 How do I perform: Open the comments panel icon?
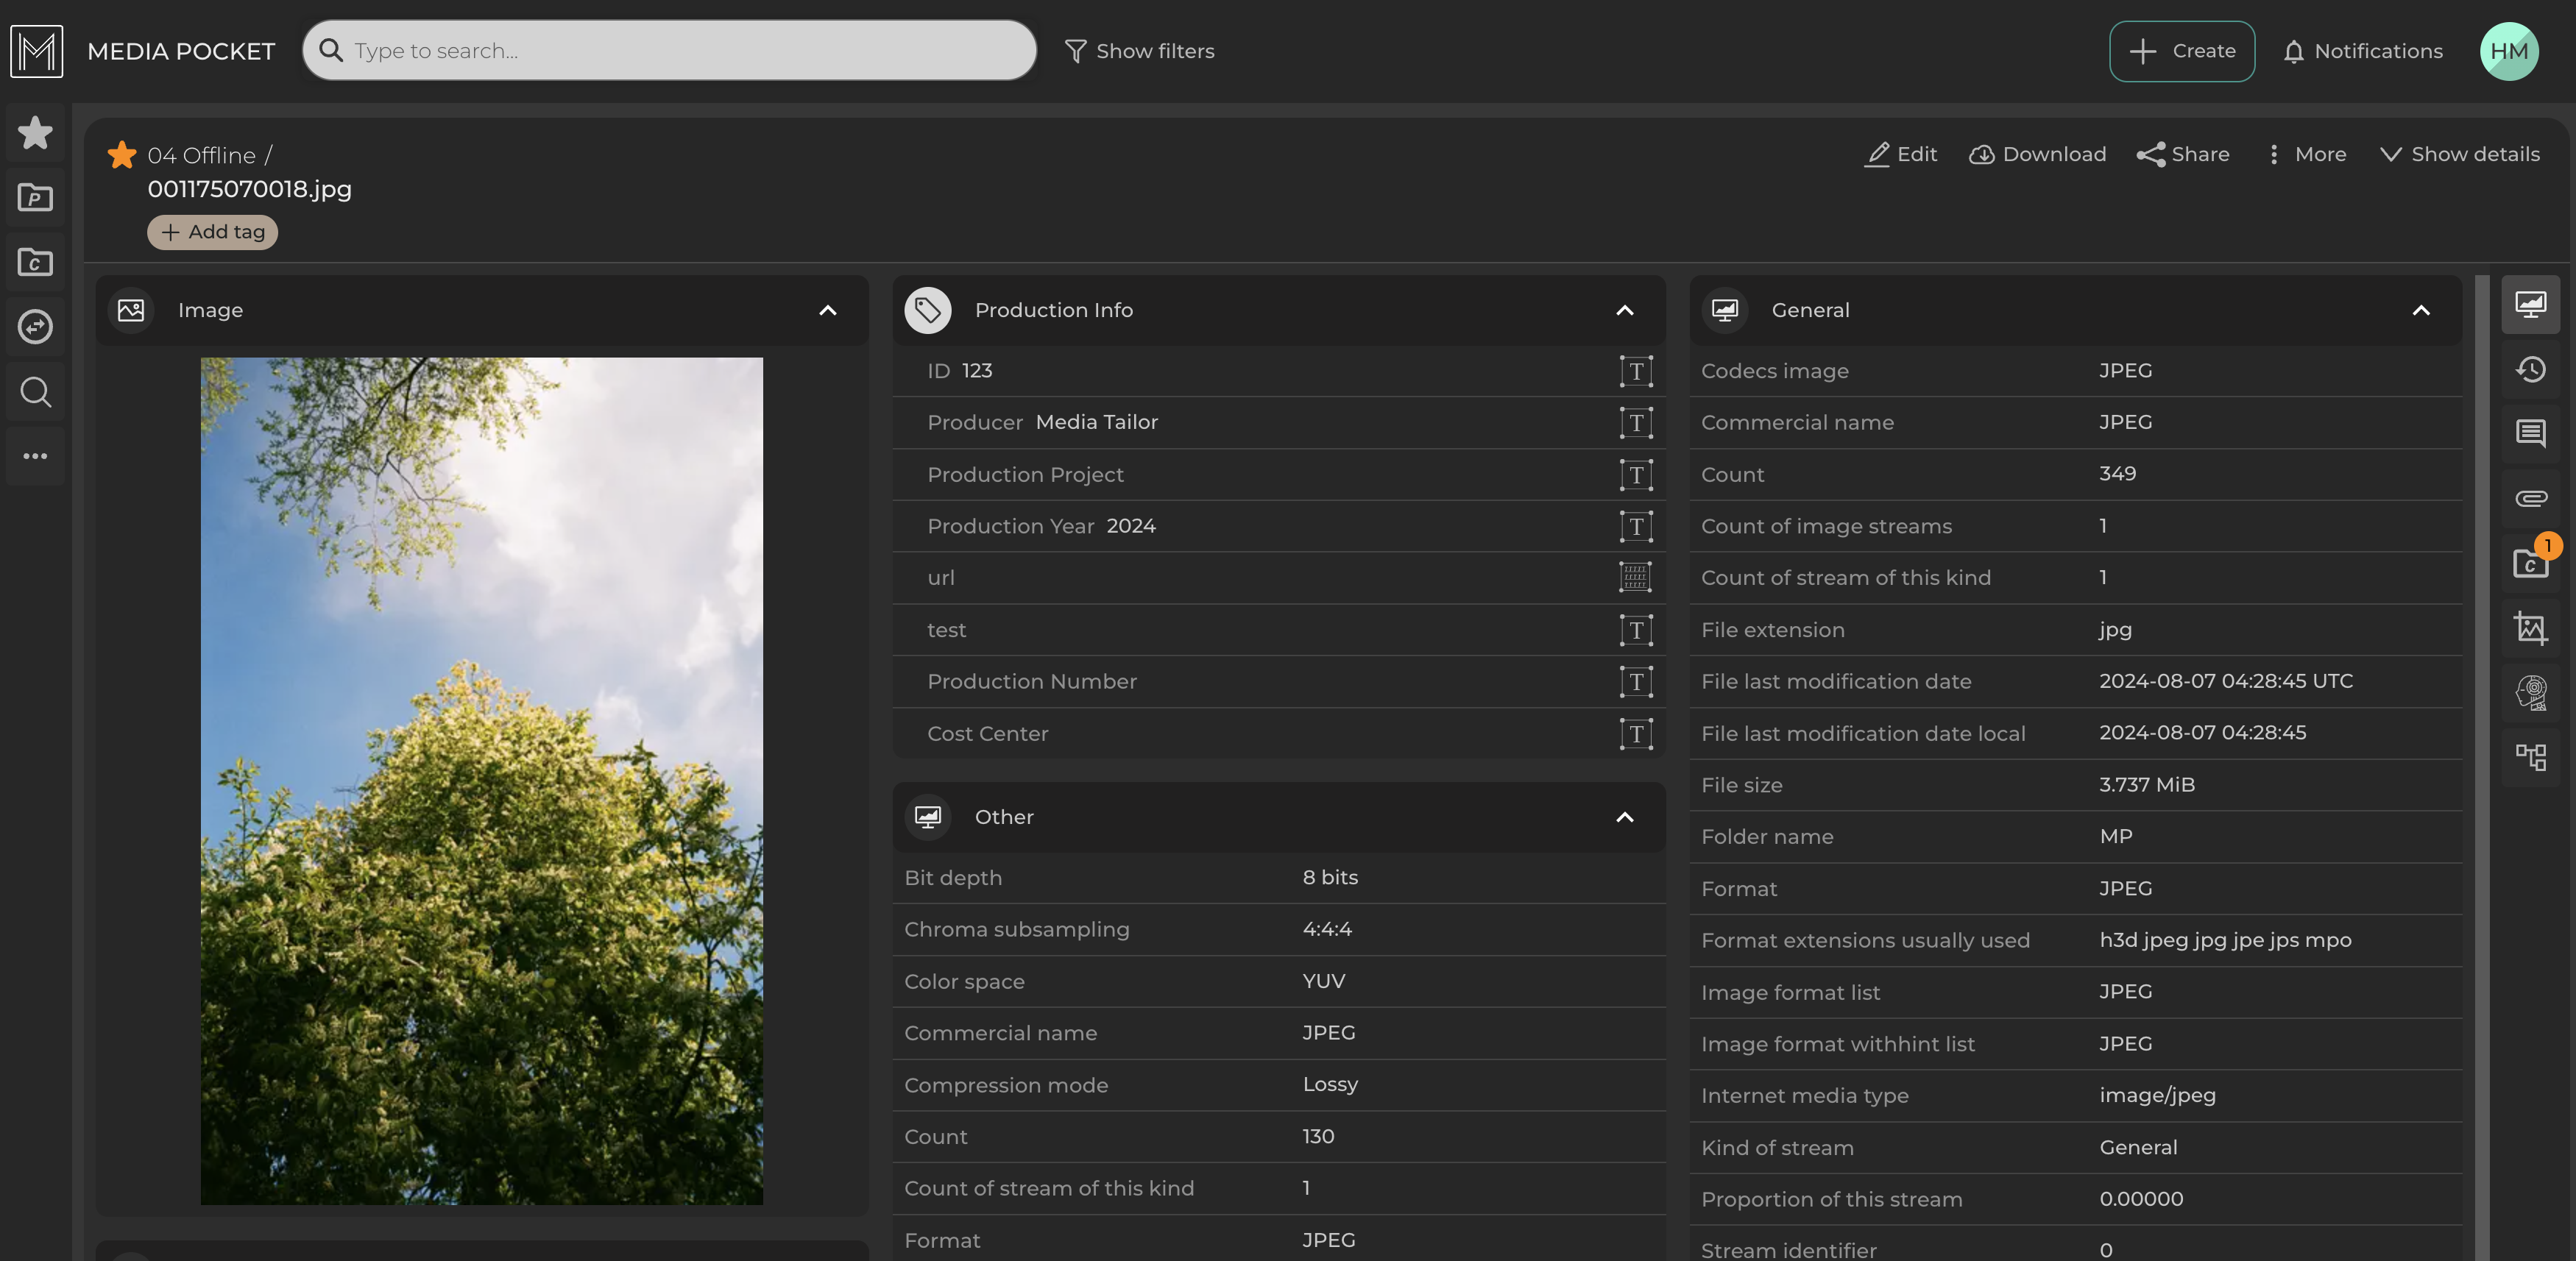pos(2530,433)
